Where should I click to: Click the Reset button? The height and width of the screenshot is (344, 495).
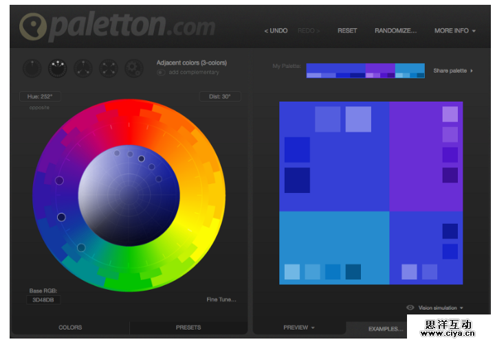(346, 31)
